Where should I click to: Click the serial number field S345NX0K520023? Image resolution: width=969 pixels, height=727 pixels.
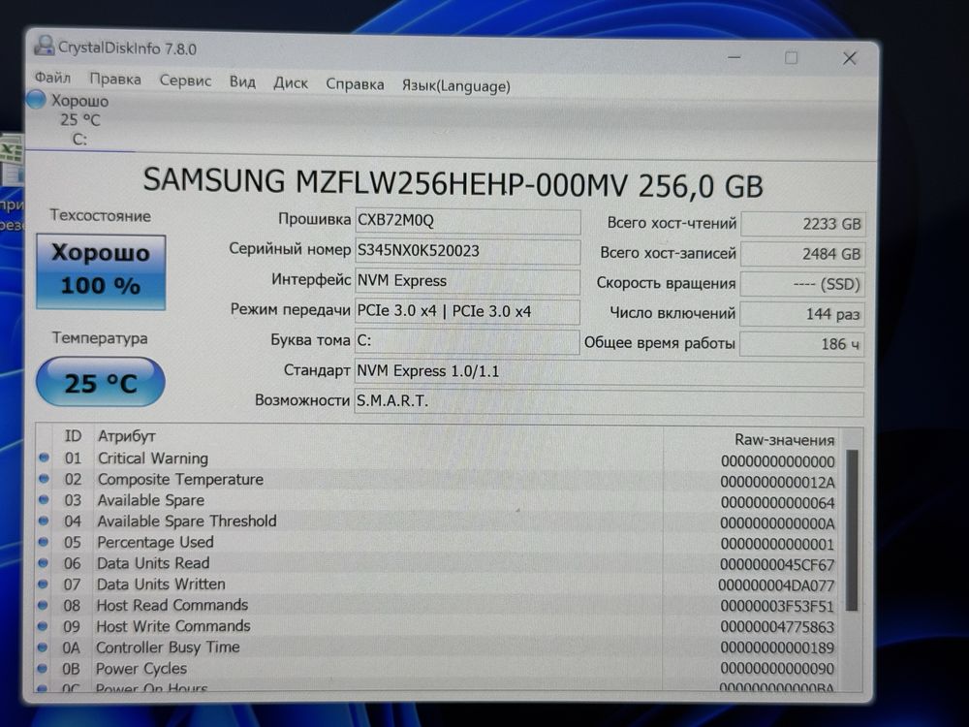[468, 251]
